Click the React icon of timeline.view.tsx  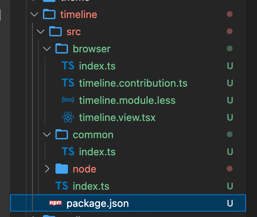(x=68, y=117)
